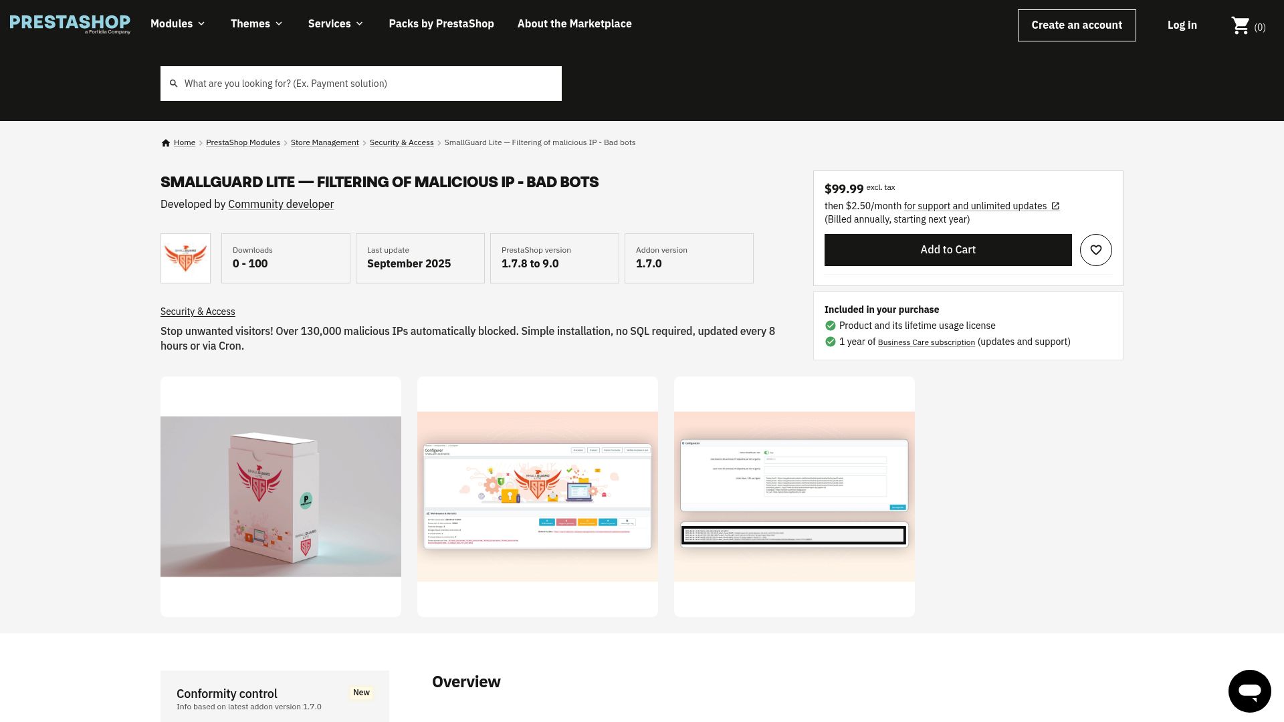Screen dimensions: 1284x722
Task: Click Create an account
Action: pos(1077,25)
